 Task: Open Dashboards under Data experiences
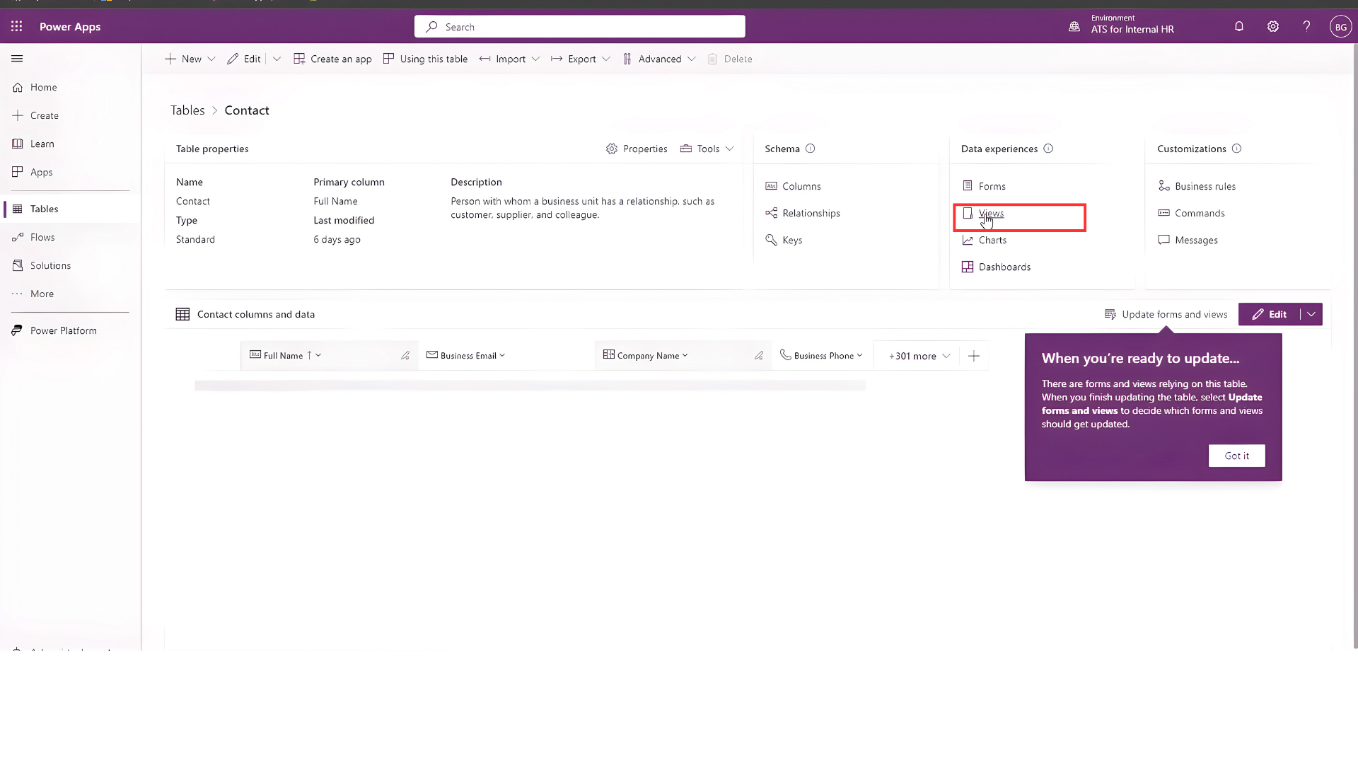tap(996, 267)
